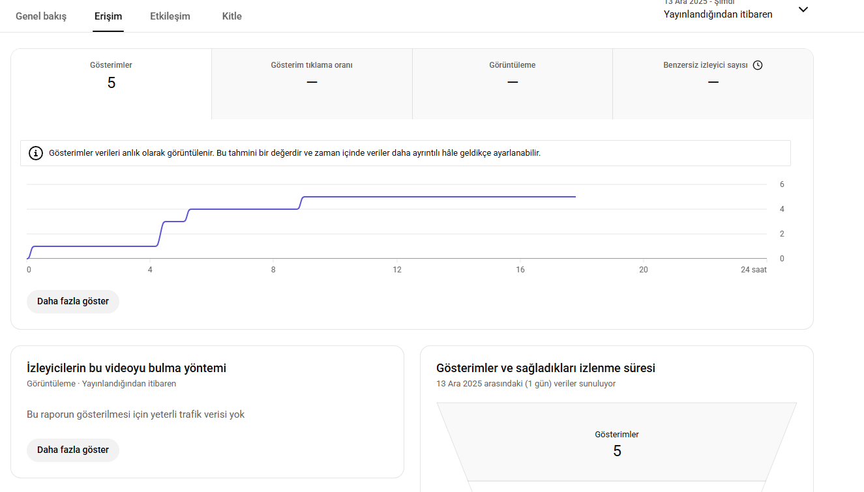The image size is (864, 492).
Task: Click the 'İzleyicilerin bu videoyu bulma yöntemi' heading
Action: (127, 368)
